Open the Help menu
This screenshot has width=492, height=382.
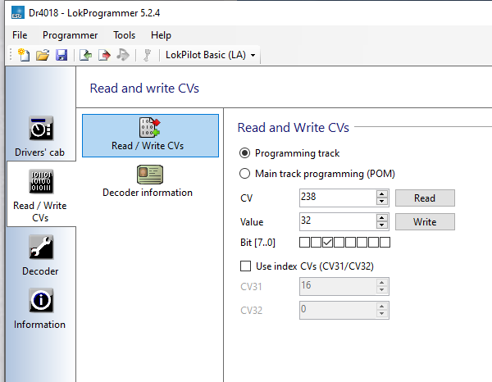[161, 35]
